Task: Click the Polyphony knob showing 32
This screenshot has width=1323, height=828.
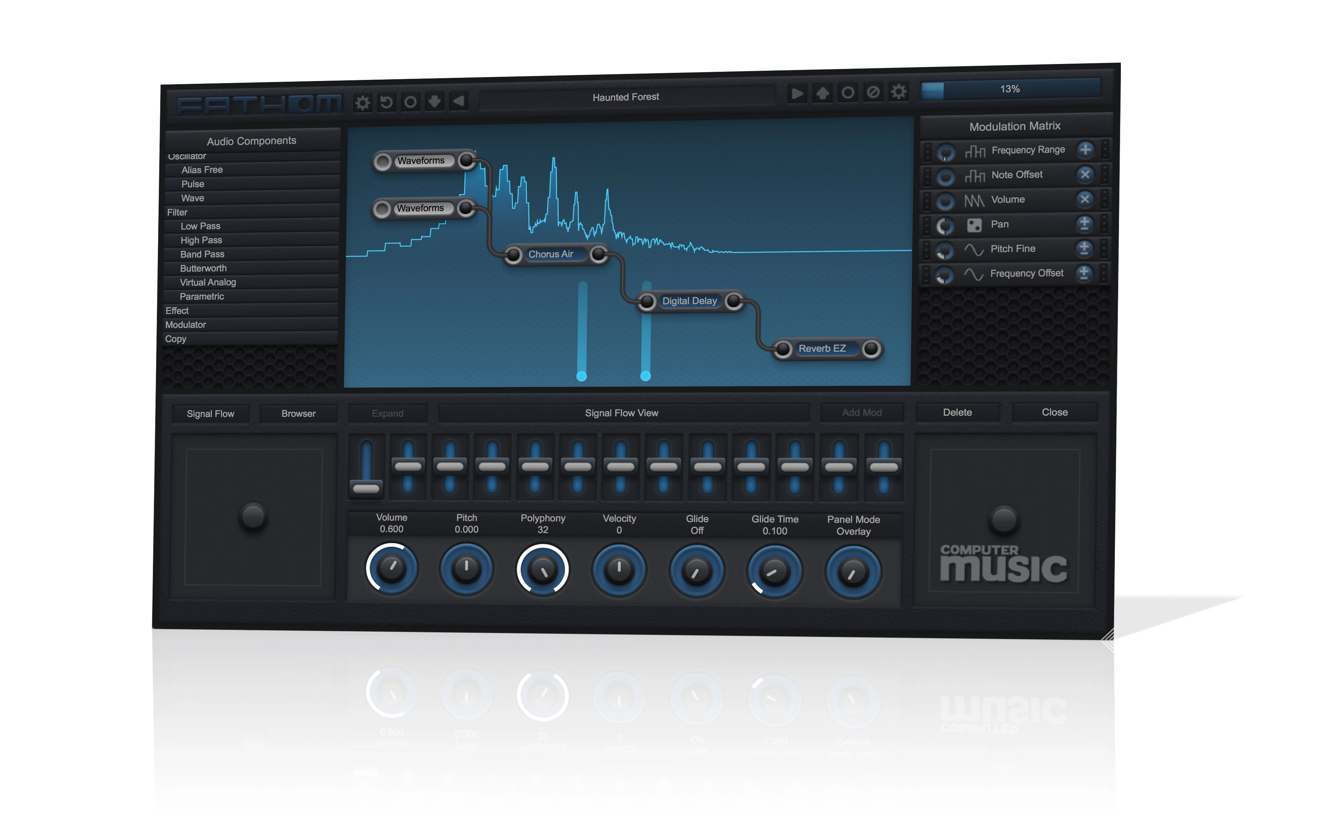Action: (x=543, y=570)
